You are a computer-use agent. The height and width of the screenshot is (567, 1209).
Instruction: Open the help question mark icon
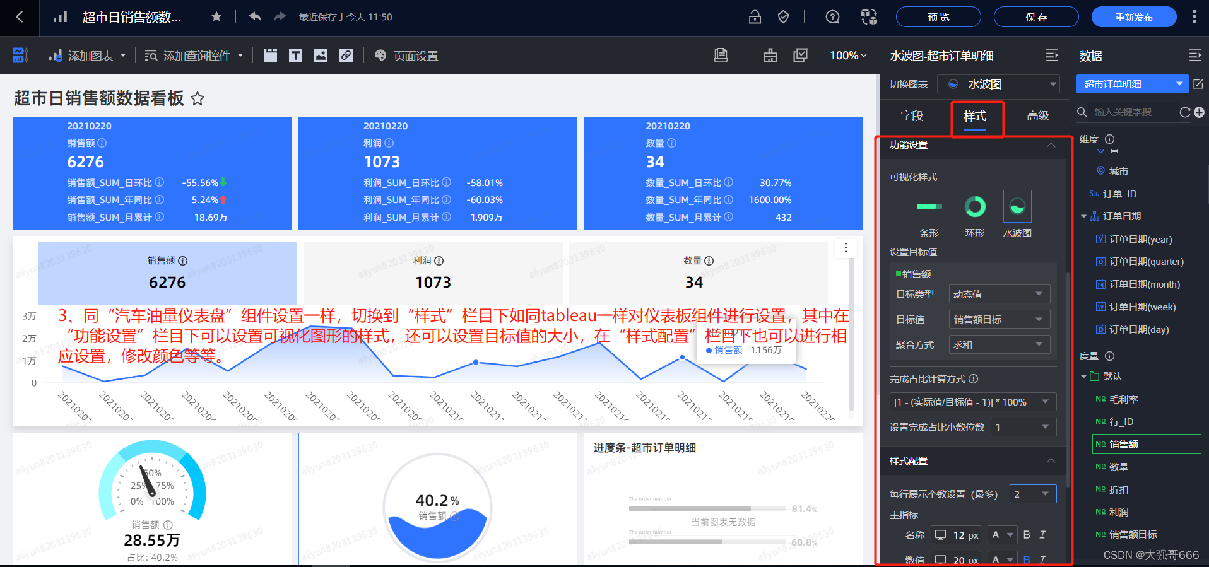(x=832, y=17)
